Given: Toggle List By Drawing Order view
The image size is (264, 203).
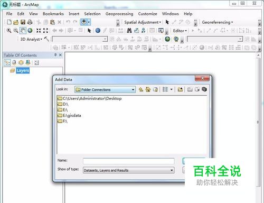Looking at the screenshot, I should pyautogui.click(x=7, y=62).
